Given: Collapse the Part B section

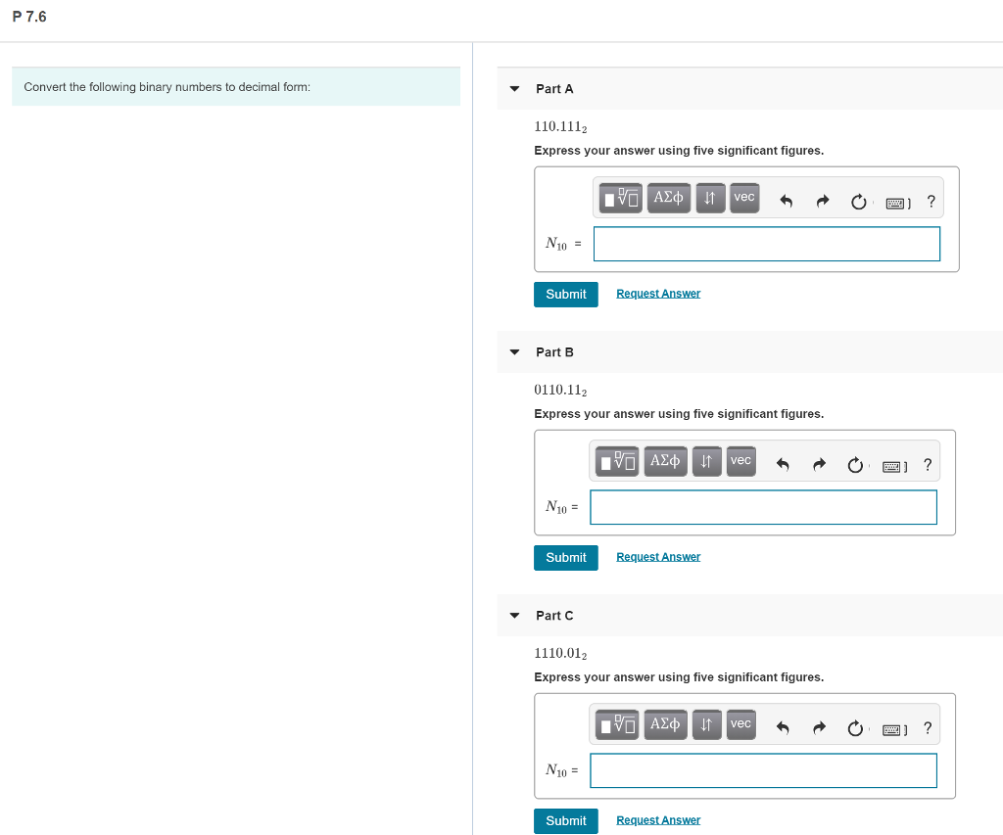Looking at the screenshot, I should 514,351.
